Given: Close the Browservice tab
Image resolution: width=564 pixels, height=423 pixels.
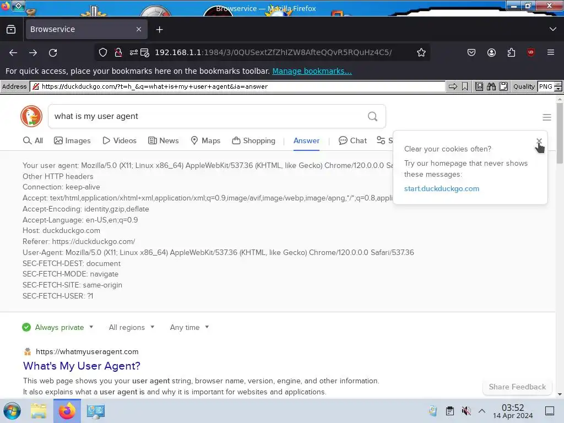Looking at the screenshot, I should pos(138,29).
